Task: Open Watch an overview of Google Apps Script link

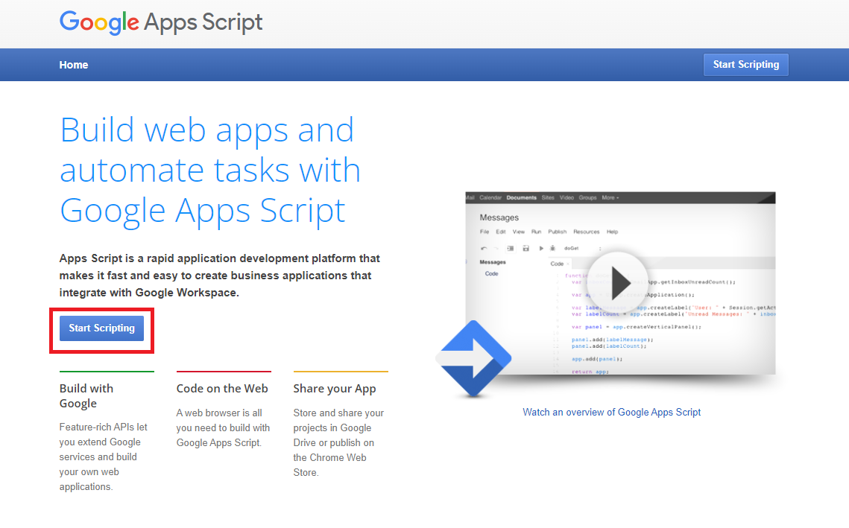Action: [611, 413]
